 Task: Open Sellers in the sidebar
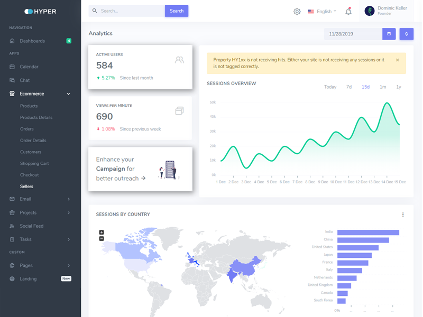pos(26,187)
